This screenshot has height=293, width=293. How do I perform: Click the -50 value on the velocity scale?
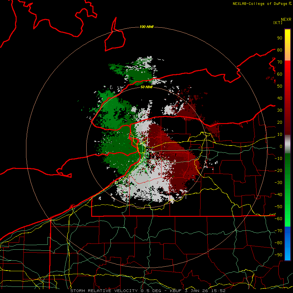[278, 207]
